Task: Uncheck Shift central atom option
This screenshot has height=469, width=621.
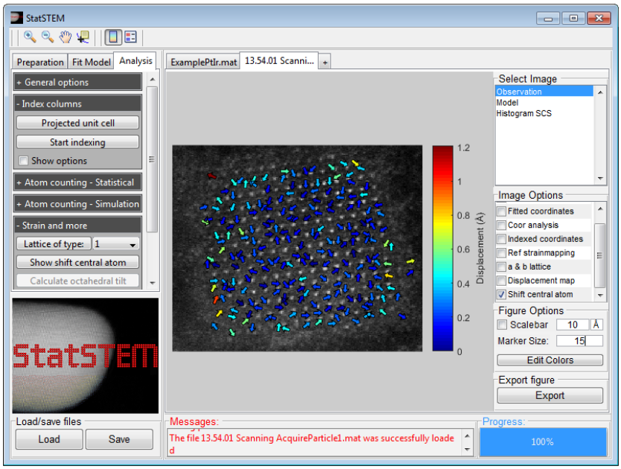Action: (501, 295)
